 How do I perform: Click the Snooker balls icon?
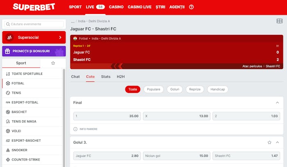coord(8,150)
